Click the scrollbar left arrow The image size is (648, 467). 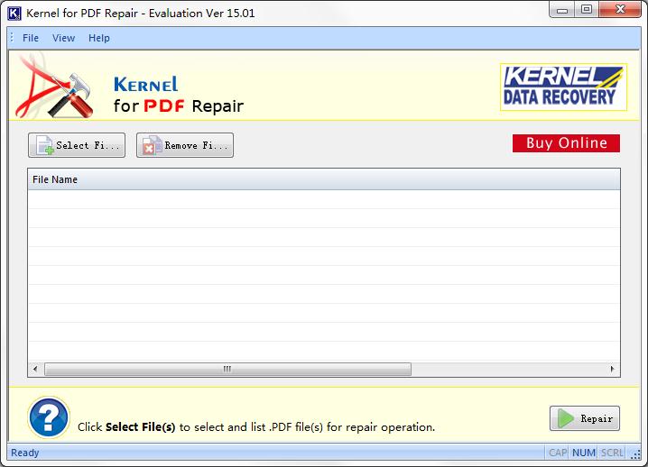pyautogui.click(x=35, y=369)
